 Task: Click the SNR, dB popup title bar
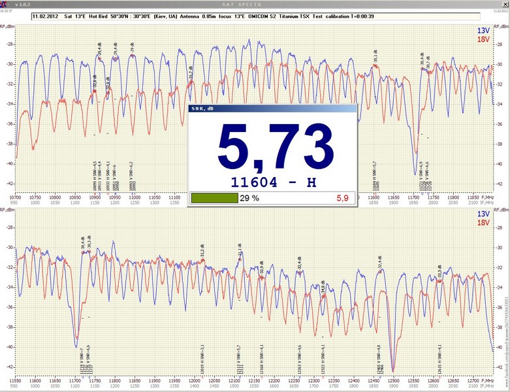(x=271, y=110)
